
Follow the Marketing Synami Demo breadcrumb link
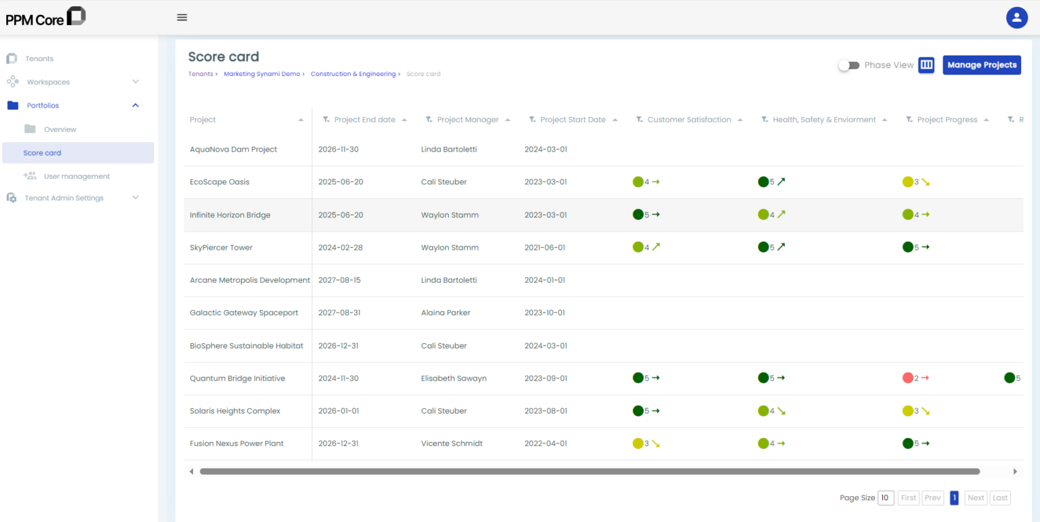pyautogui.click(x=261, y=74)
